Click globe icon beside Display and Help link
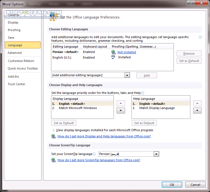Image resolution: width=210 pixels, height=192 pixels. pos(53,136)
